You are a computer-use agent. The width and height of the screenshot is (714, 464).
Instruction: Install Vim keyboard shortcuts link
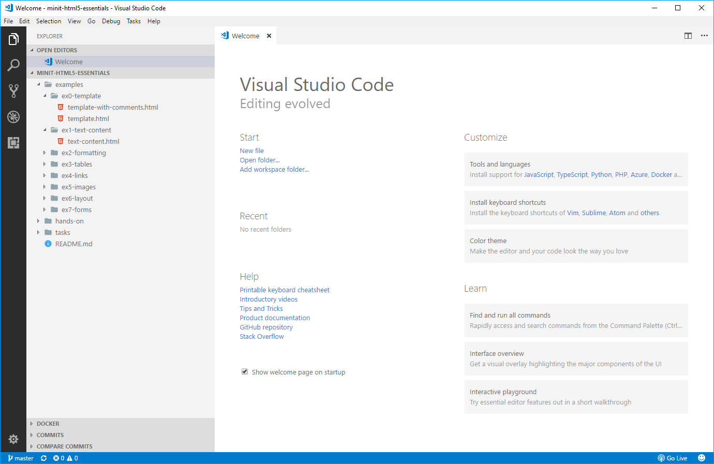(x=573, y=213)
